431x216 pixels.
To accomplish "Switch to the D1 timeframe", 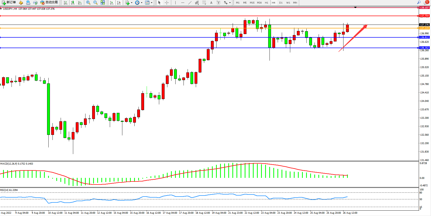I will click(281, 3).
